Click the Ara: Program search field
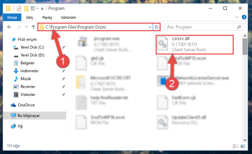This screenshot has width=252, height=154. coord(201,27)
